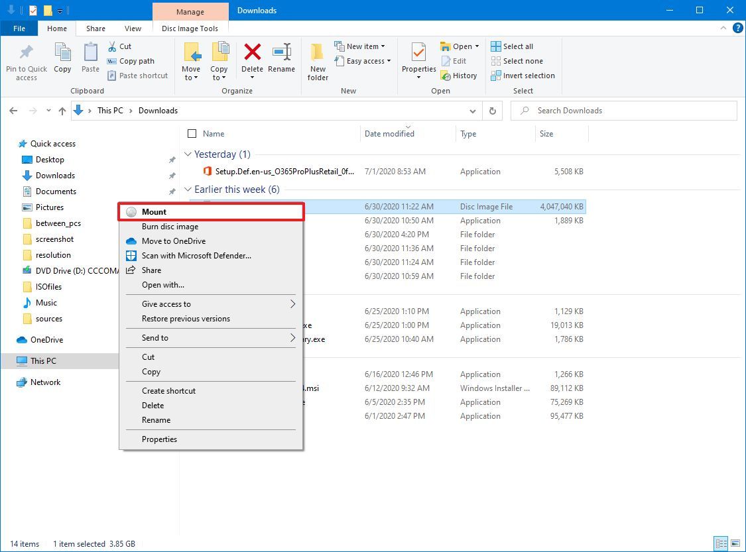Collapse the Earlier this week group
Viewport: 746px width, 552px height.
[x=188, y=189]
